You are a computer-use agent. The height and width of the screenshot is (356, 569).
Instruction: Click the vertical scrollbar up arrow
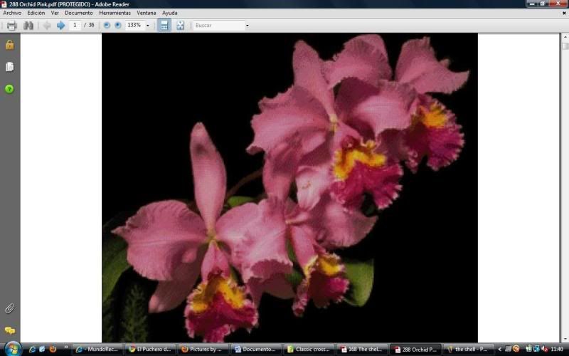(565, 37)
